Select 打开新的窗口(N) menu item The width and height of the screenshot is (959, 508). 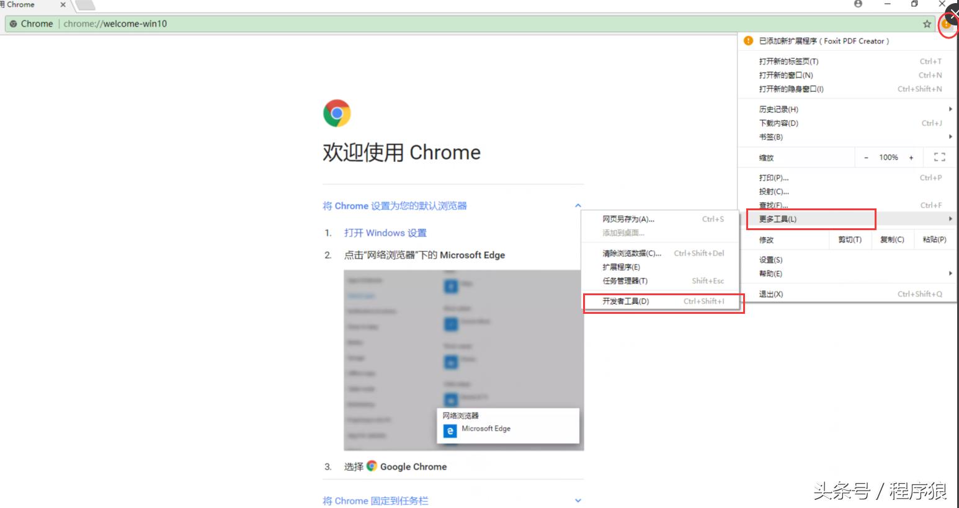tap(847, 75)
